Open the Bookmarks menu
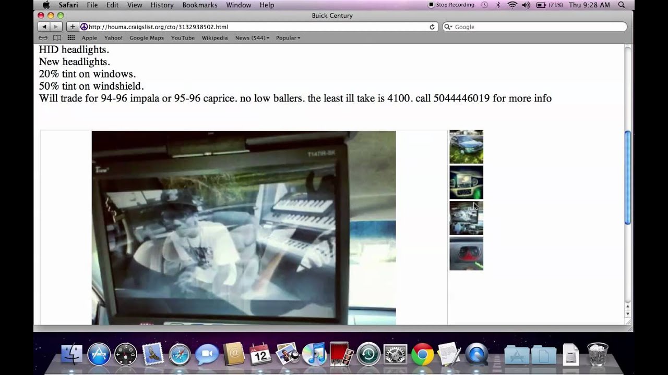 tap(200, 5)
